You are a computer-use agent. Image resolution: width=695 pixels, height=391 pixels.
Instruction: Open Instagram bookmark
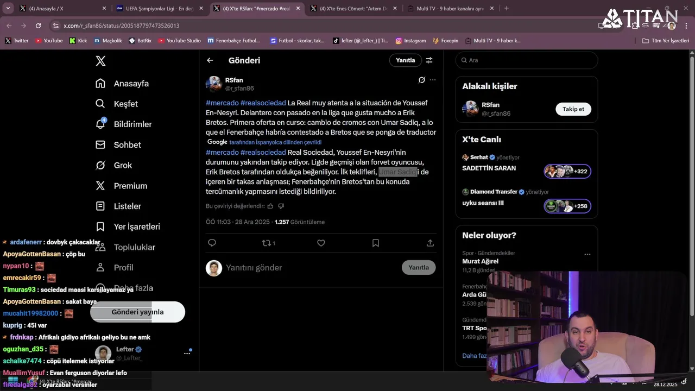pyautogui.click(x=410, y=41)
